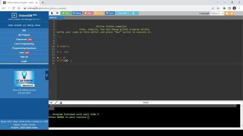Click the Terms of Use footer link
Screen dimensions: 243x136
pyautogui.click(x=25, y=122)
